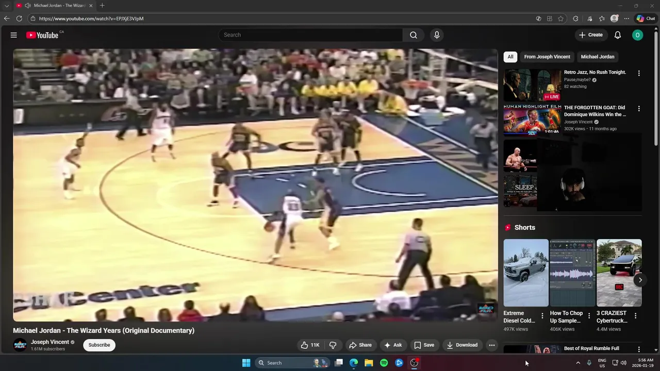Open a new browser tab
The image size is (660, 371).
102,5
